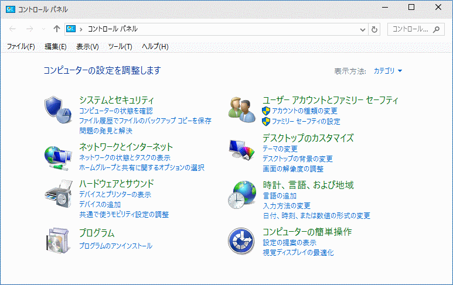Expand address bar history dropdown

pyautogui.click(x=363, y=29)
